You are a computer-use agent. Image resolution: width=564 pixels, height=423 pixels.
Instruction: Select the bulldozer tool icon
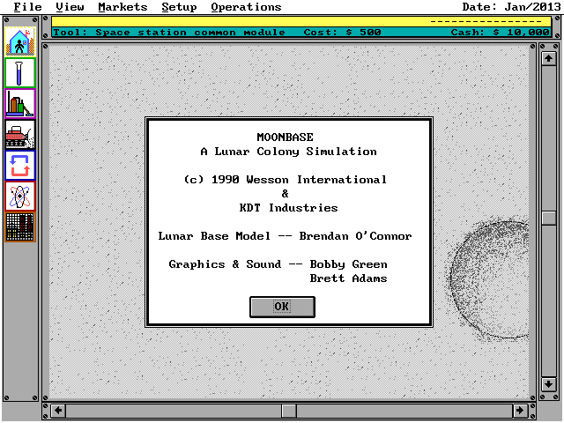(20, 135)
